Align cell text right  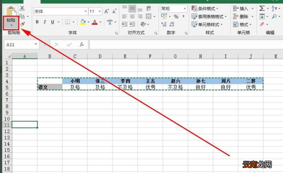[140, 17]
